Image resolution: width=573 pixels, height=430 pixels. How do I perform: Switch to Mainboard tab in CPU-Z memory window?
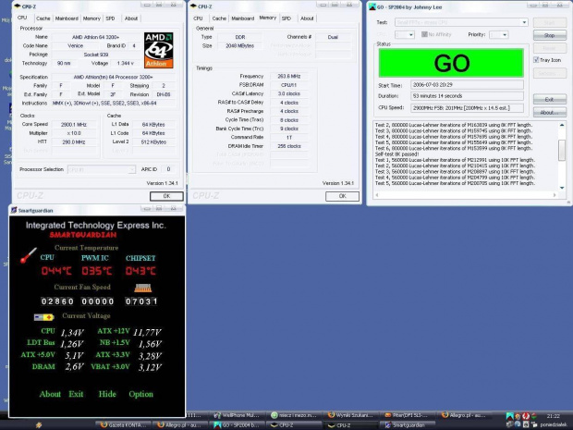243,18
